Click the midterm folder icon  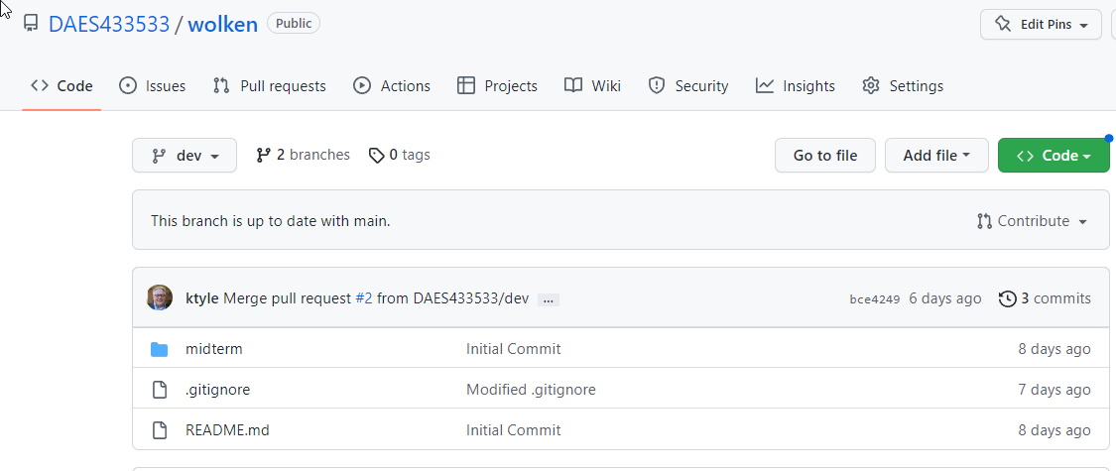tap(160, 349)
